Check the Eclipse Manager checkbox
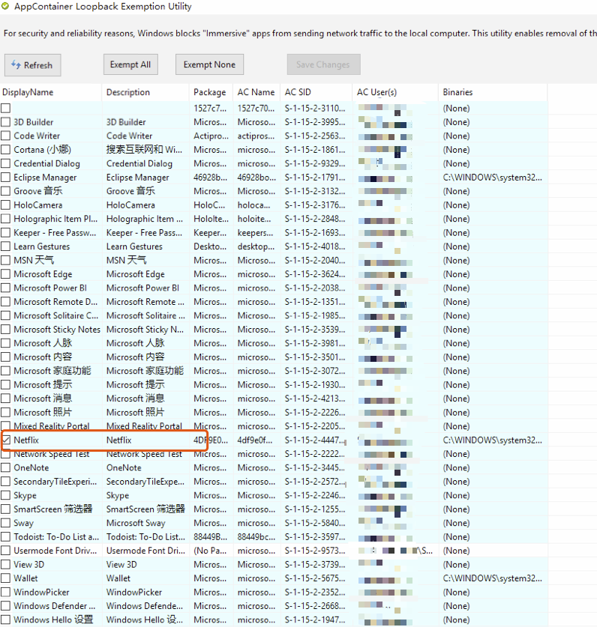The width and height of the screenshot is (597, 627). pyautogui.click(x=5, y=177)
